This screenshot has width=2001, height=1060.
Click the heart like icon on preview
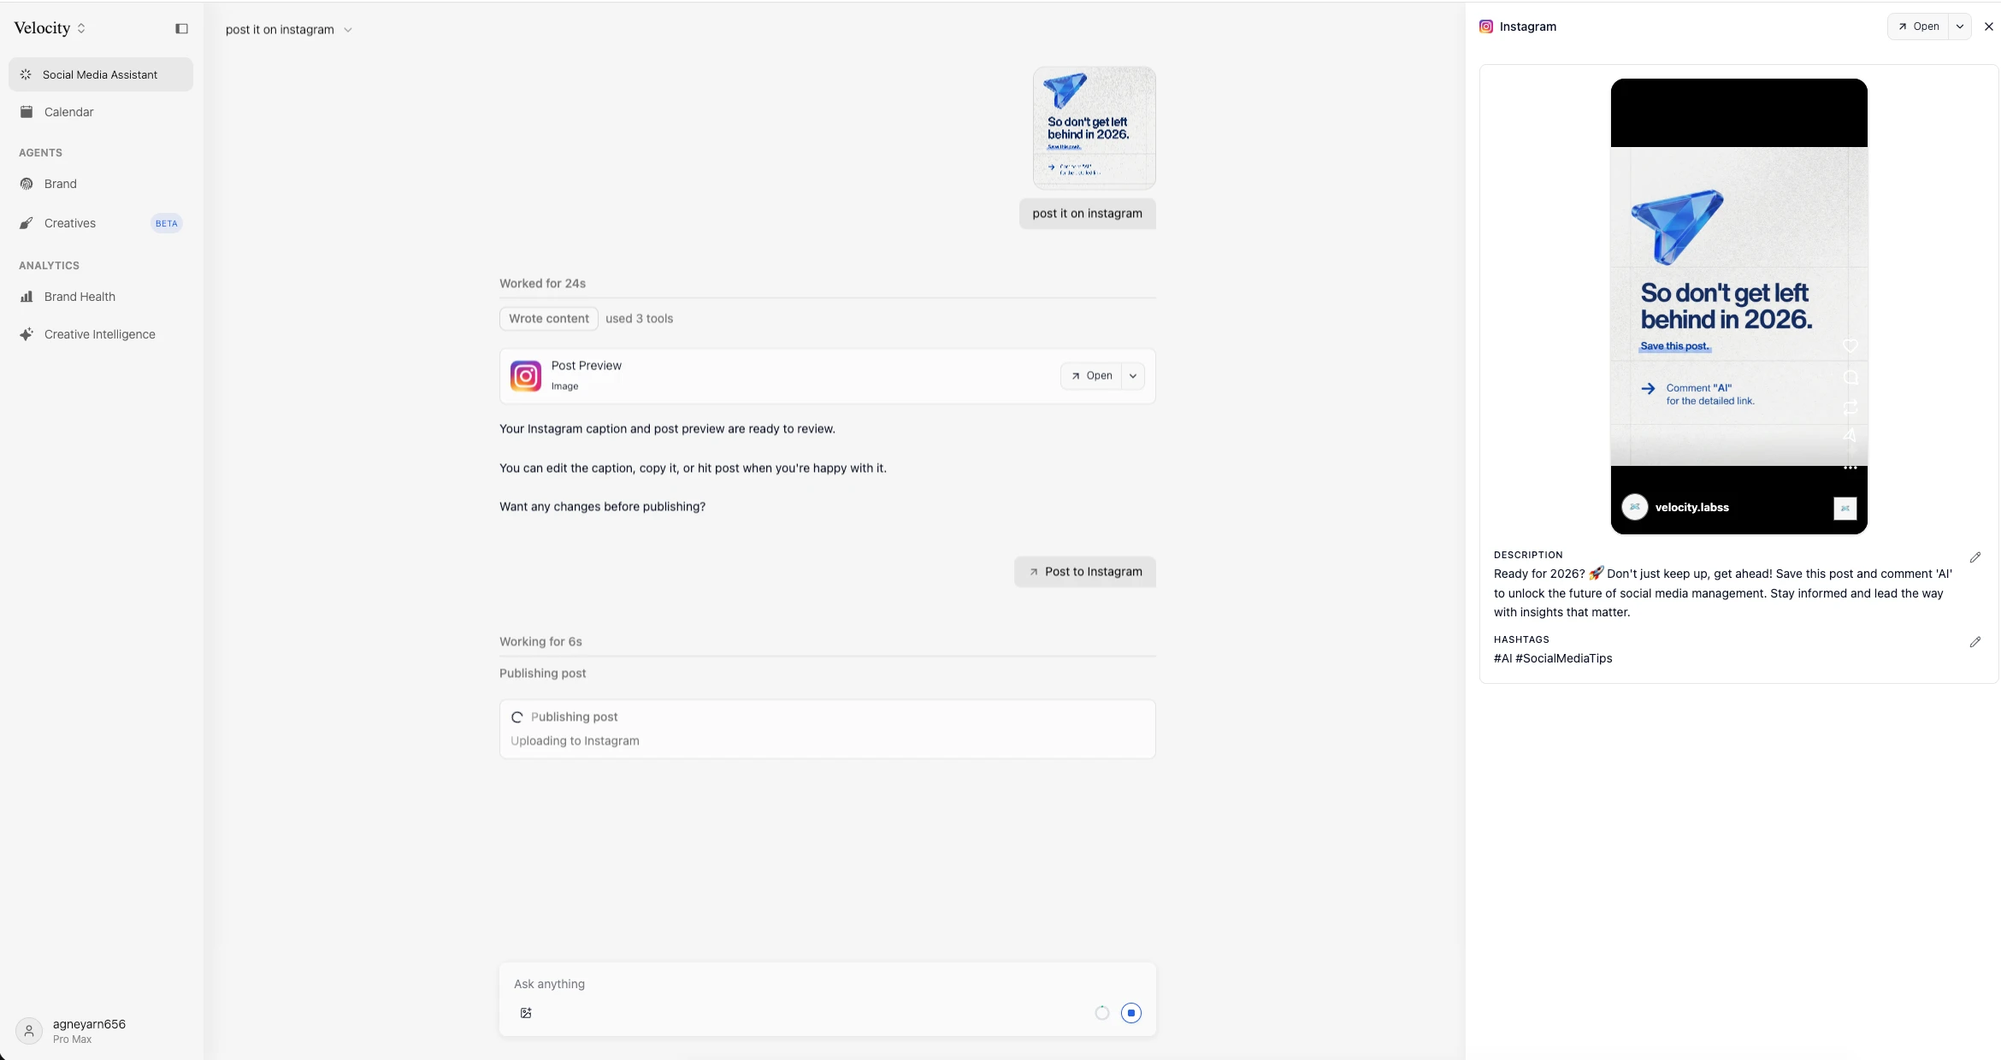[1850, 346]
